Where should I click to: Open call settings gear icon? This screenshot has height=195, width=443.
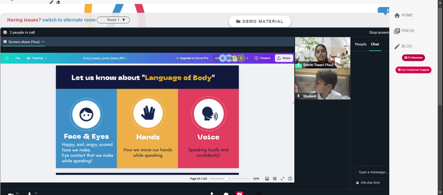point(5,32)
